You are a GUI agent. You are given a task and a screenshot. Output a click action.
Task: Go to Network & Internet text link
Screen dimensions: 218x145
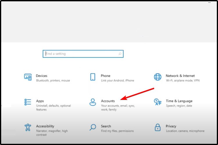[180, 76]
